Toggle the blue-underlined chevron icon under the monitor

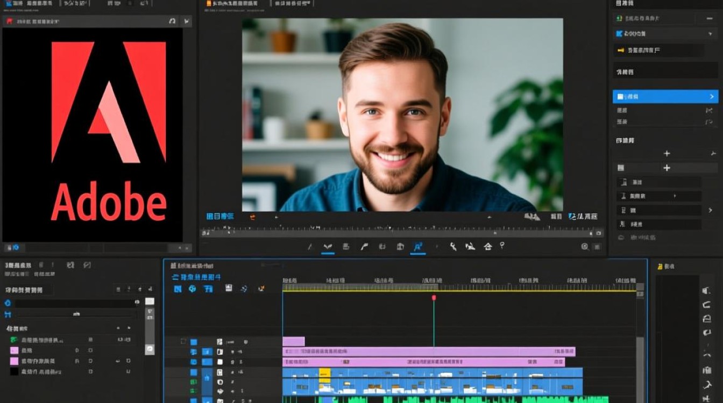click(328, 247)
